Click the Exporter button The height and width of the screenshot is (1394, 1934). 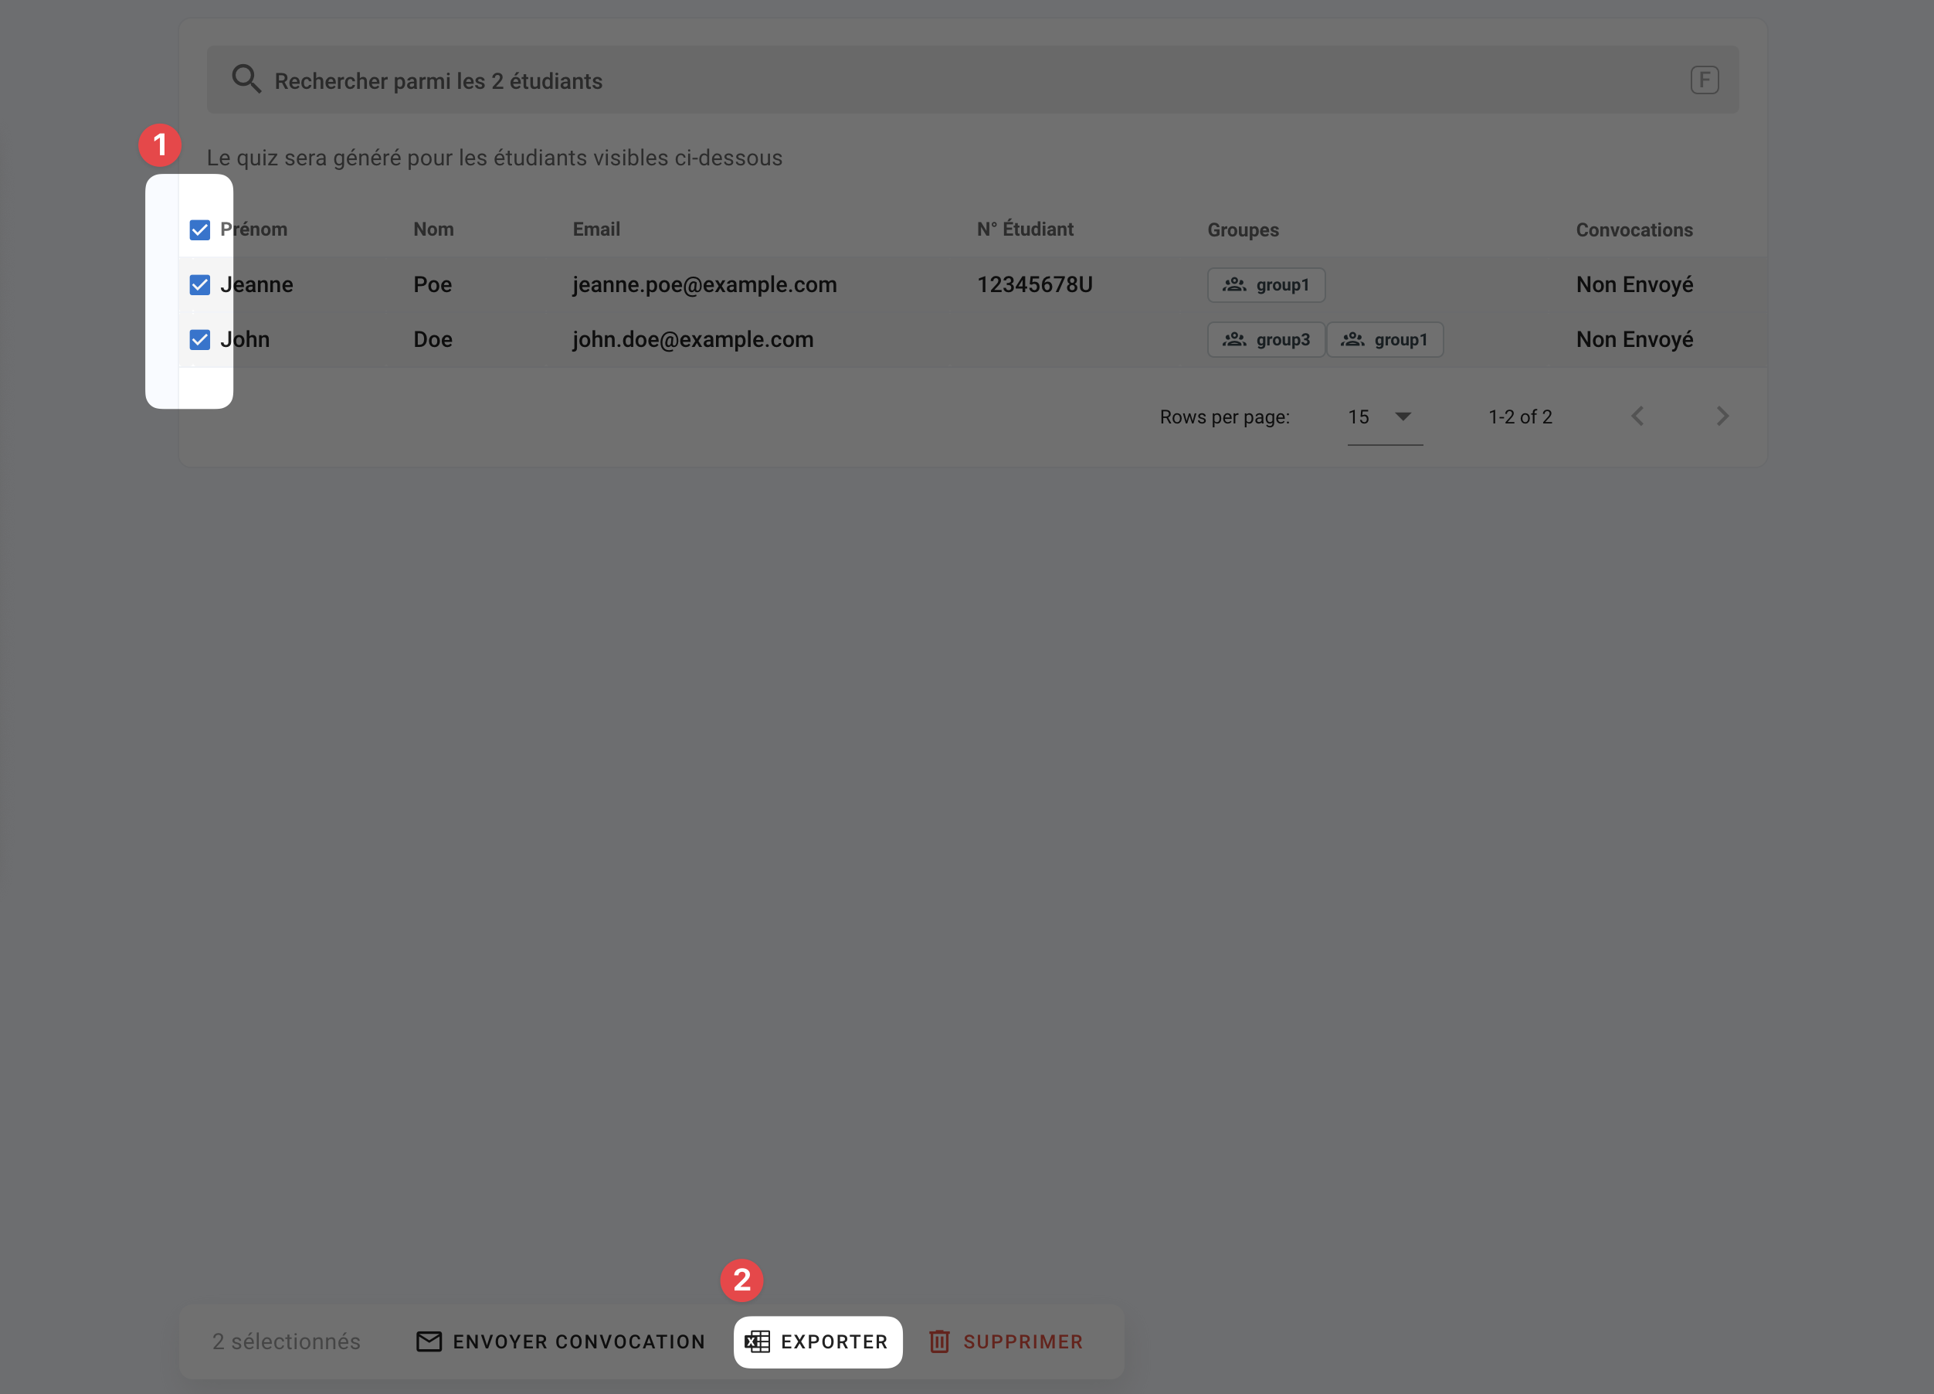pos(818,1341)
